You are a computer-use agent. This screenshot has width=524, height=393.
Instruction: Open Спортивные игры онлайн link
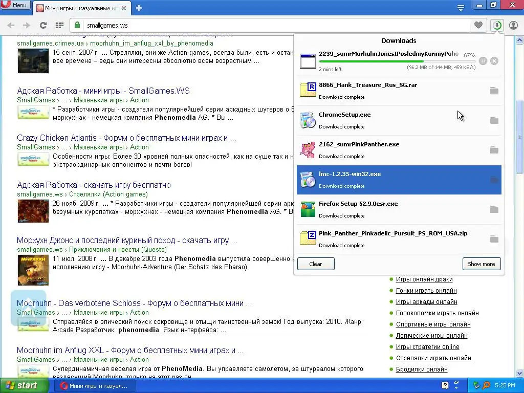coord(433,324)
